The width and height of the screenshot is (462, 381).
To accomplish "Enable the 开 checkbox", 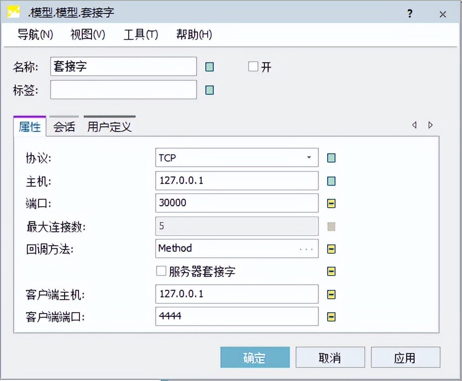I will click(253, 66).
